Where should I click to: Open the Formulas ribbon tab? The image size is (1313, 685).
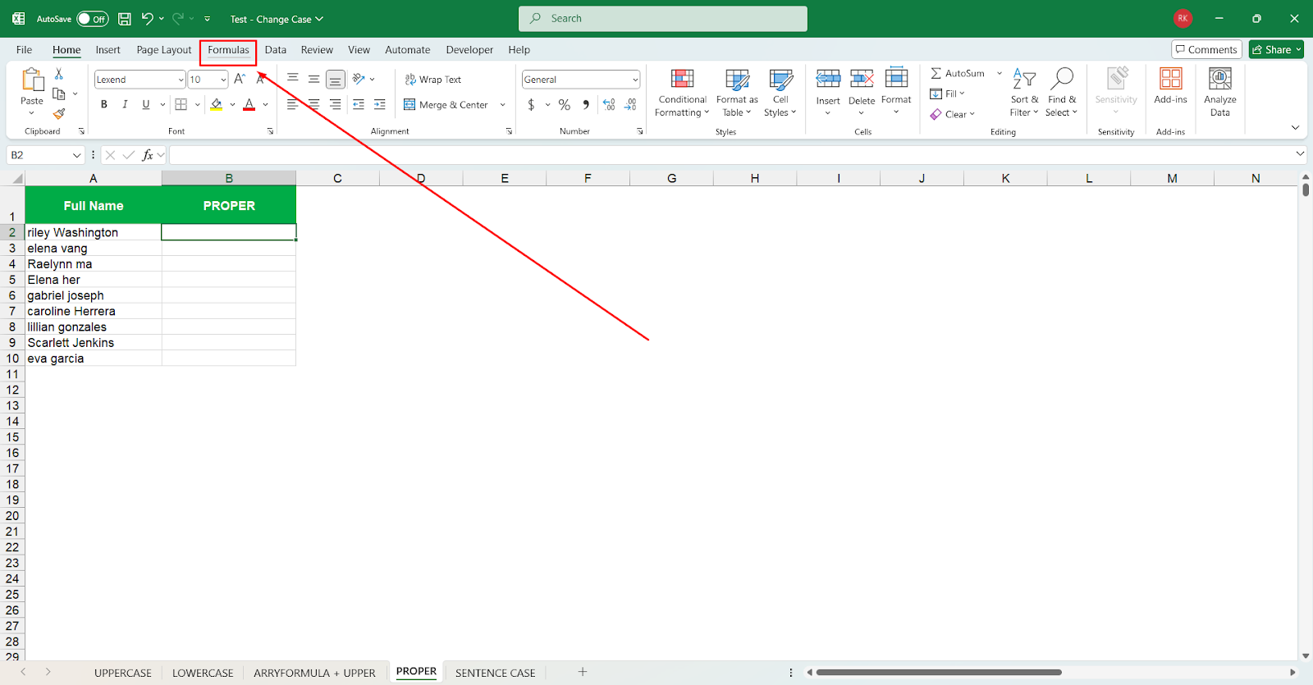(228, 50)
